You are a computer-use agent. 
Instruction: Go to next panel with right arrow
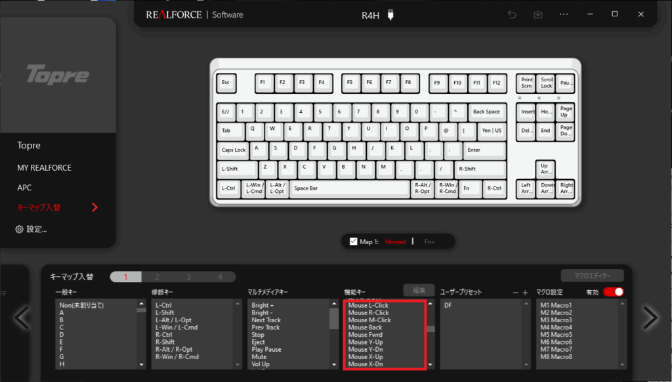click(x=650, y=318)
